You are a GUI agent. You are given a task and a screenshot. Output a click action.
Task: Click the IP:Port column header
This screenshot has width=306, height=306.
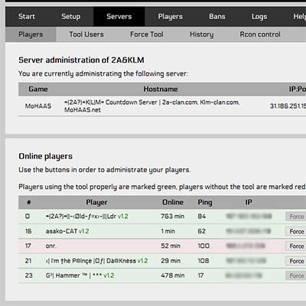point(297,89)
